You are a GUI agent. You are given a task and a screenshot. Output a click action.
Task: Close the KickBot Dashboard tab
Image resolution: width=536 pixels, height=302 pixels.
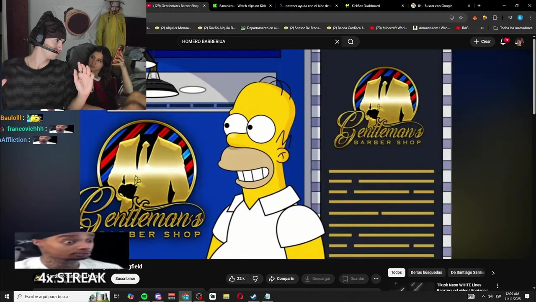click(x=403, y=6)
